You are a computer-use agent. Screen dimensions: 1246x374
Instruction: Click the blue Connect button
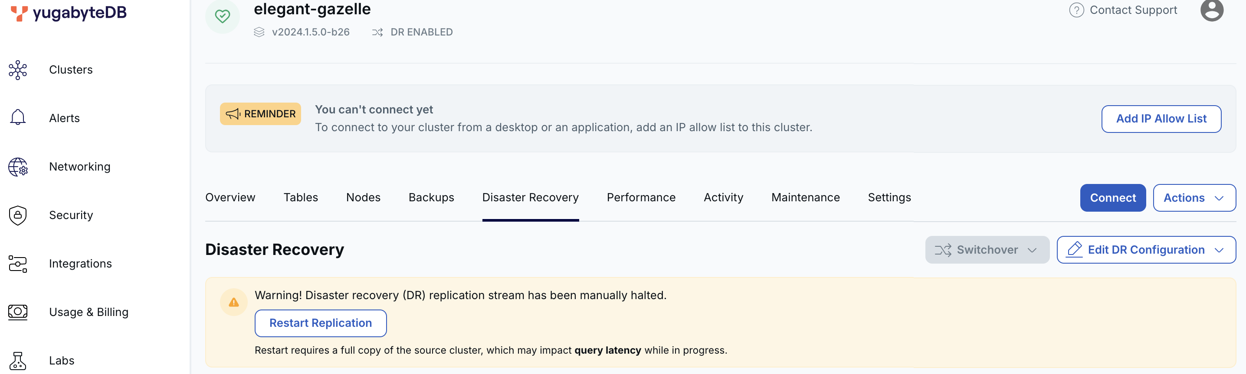1112,198
